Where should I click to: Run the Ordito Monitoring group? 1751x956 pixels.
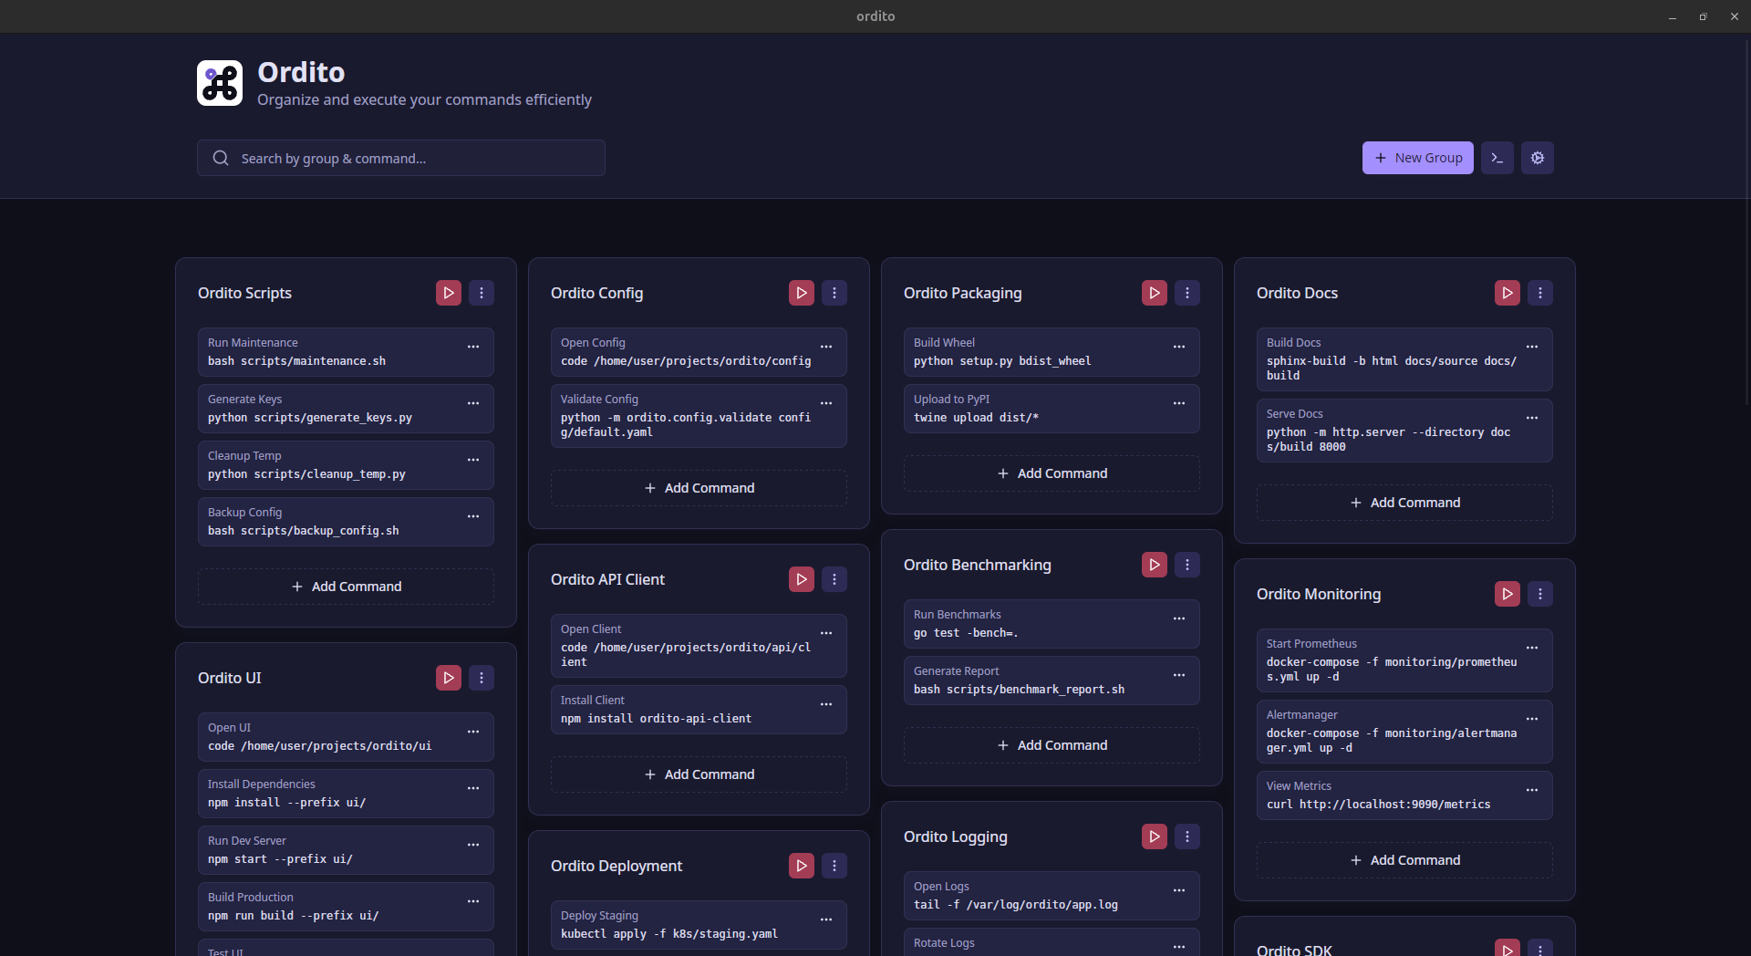tap(1508, 594)
